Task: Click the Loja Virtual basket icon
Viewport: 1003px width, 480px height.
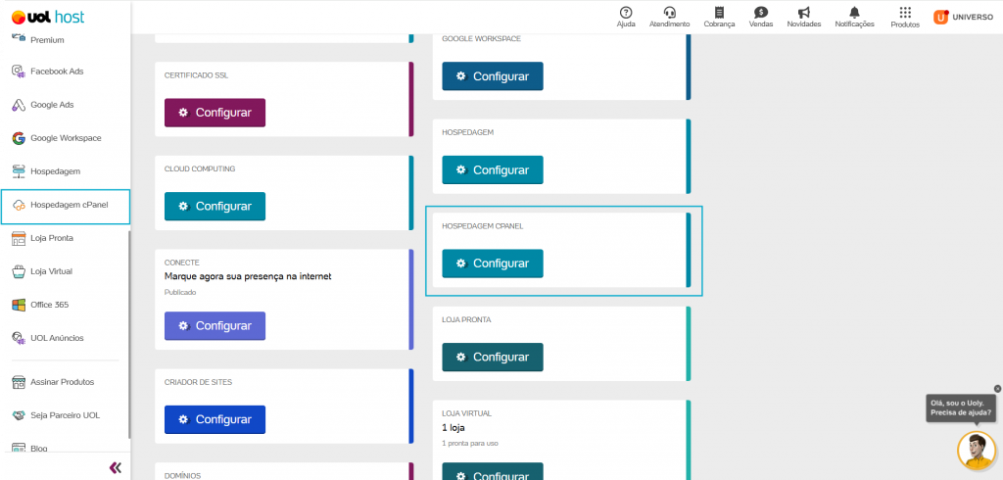Action: pyautogui.click(x=19, y=271)
